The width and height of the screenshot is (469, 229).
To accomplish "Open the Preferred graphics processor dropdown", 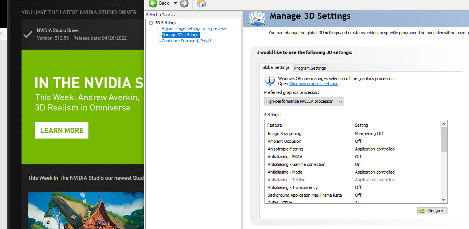I will 304,101.
